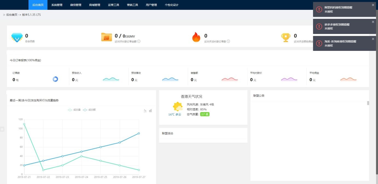Click the 总会员数 label
Screen dimensions: 378x184
(30, 42)
